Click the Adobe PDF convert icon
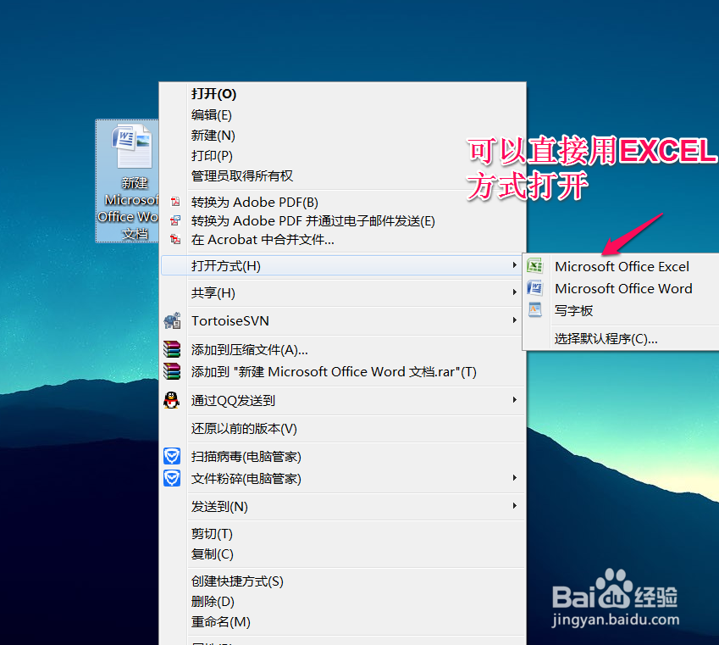719x645 pixels. (x=175, y=202)
